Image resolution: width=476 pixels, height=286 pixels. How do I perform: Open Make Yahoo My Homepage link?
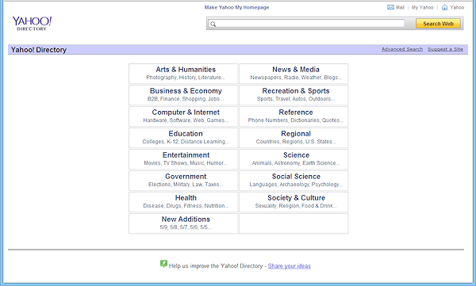(x=236, y=7)
